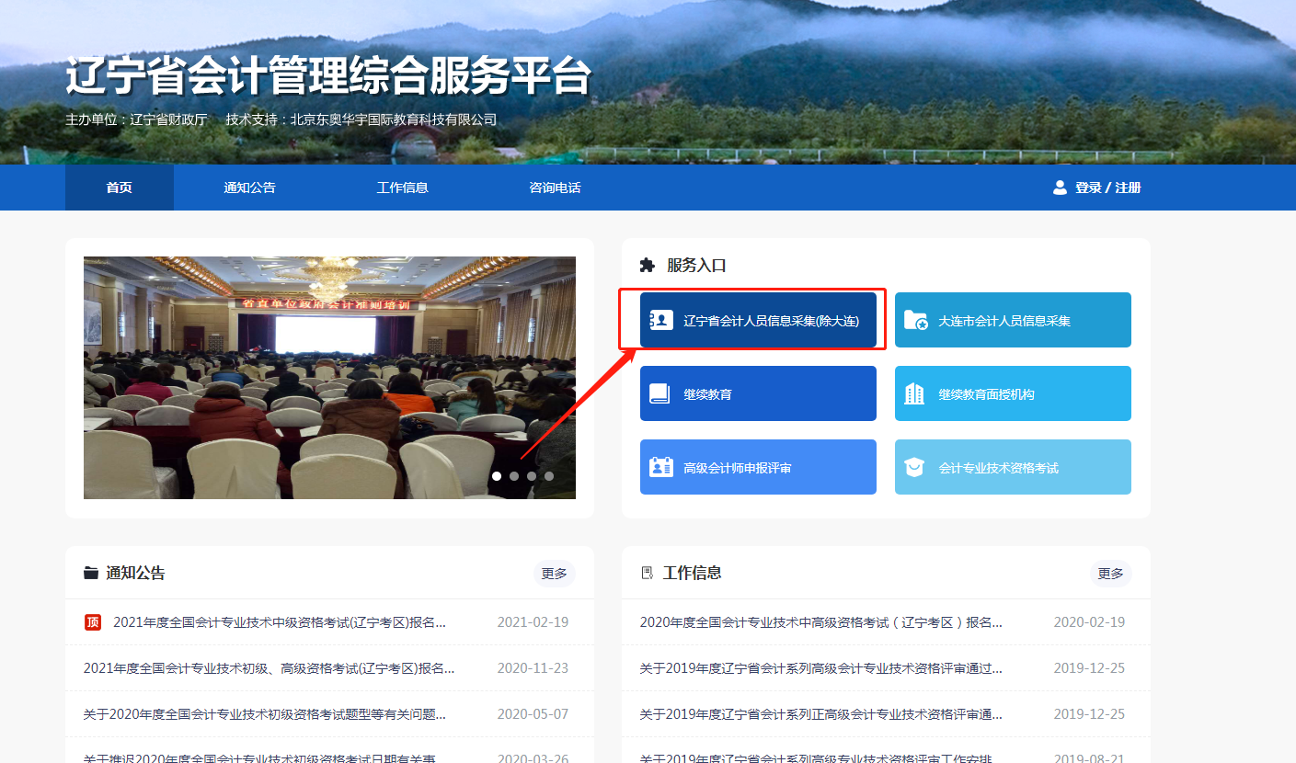Go to 咨询电话 in navigation bar

555,188
